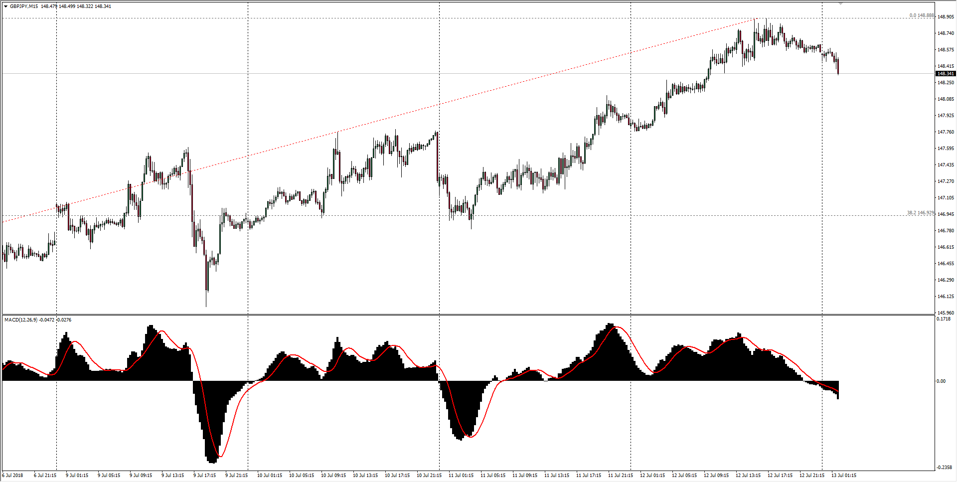The width and height of the screenshot is (957, 482).
Task: Click the GBPJPY,M15 symbol title text
Action: pos(24,6)
